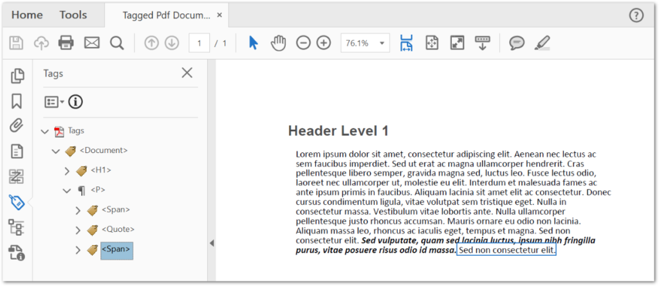Screen dimensions: 659x286
Task: Expand the <H1> tag node
Action: click(67, 170)
